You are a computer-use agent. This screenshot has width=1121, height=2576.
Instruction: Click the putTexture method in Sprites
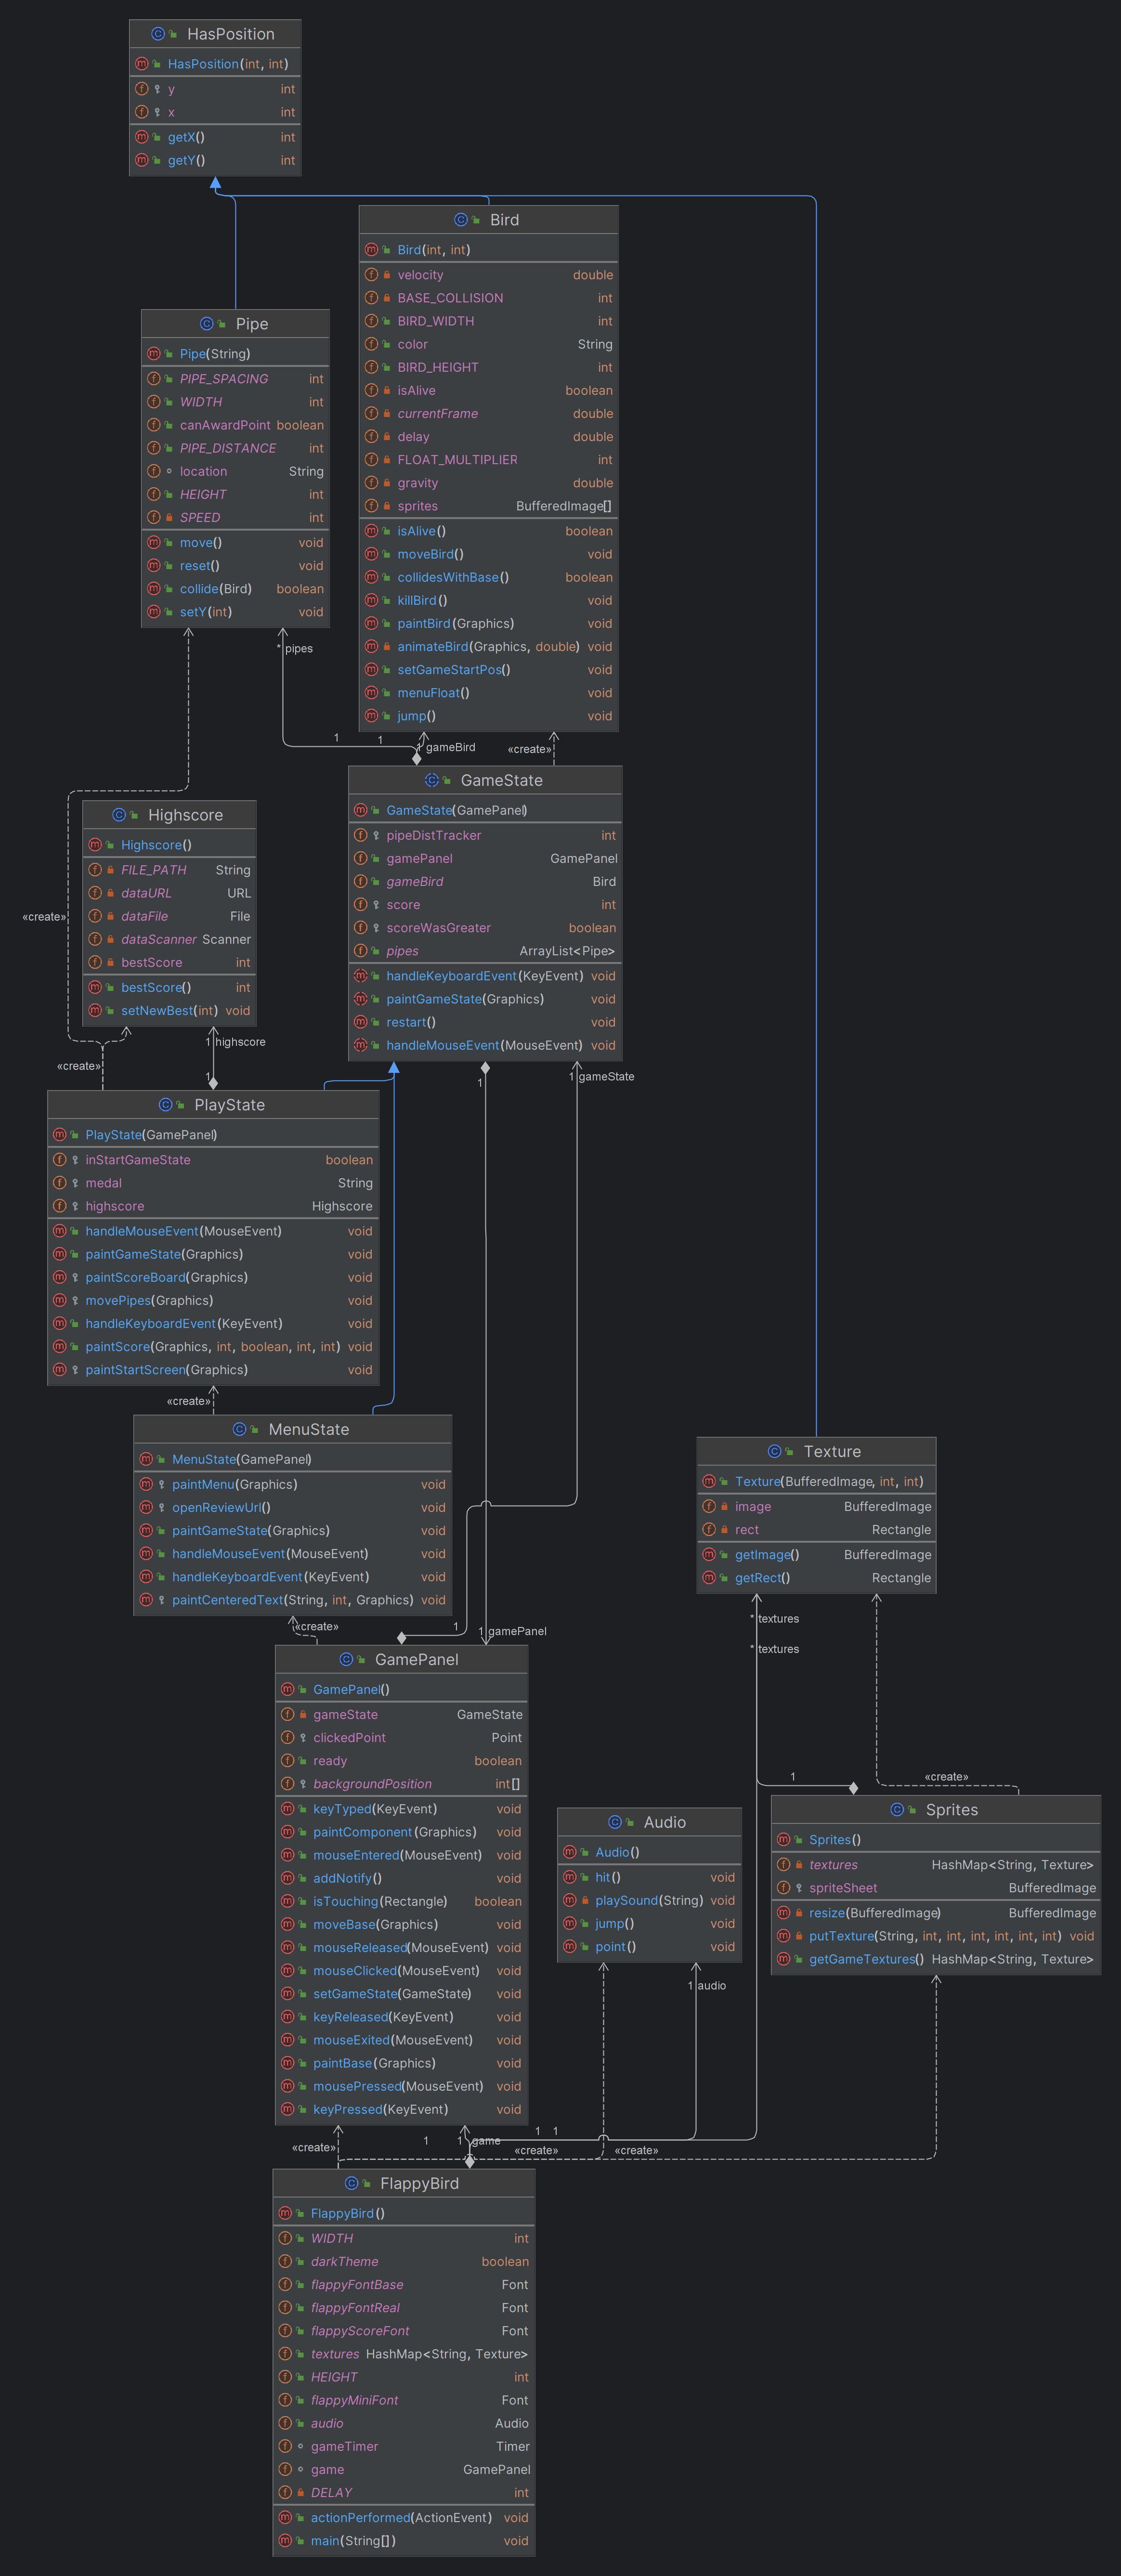coord(936,1936)
